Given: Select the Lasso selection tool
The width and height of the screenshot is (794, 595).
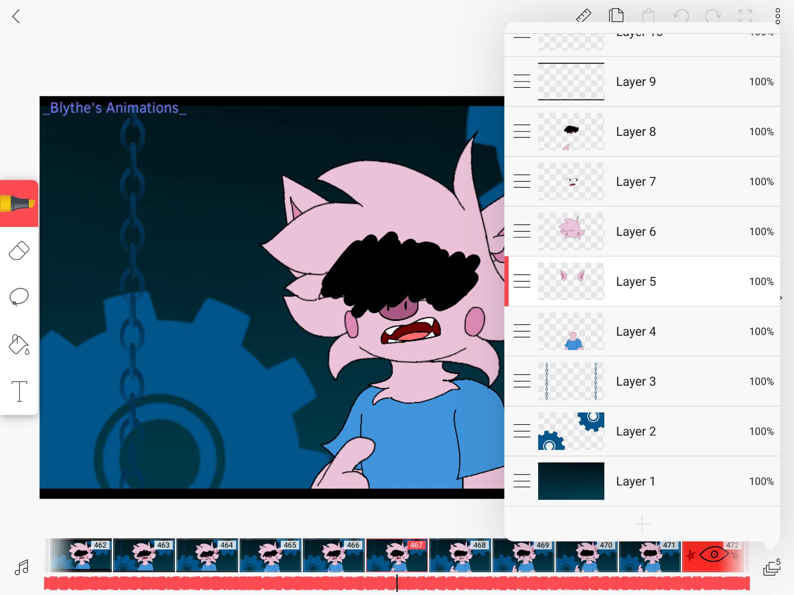Looking at the screenshot, I should tap(19, 297).
